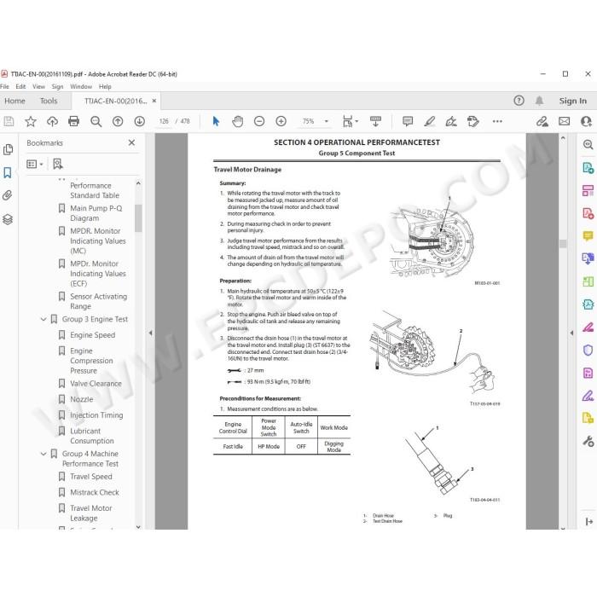Open Comment tool in right pane

(x=588, y=236)
